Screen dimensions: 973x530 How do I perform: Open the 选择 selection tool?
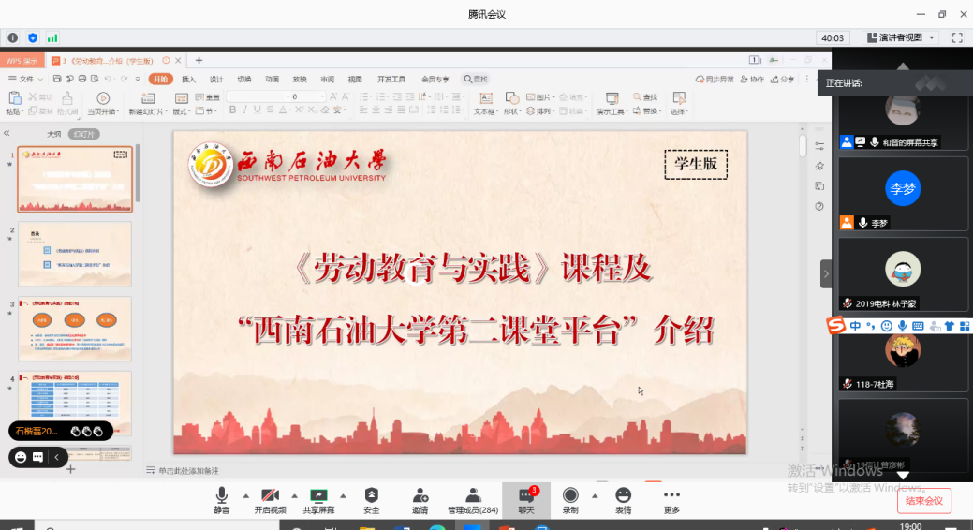679,104
